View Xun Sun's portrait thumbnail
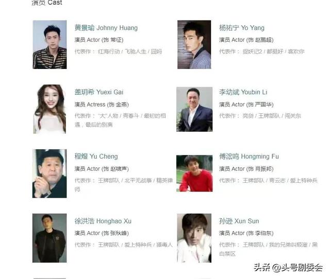Image resolution: width=330 pixels, height=279 pixels. tap(194, 238)
